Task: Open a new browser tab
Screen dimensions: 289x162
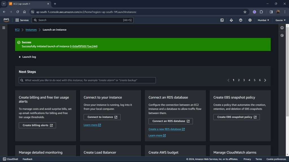Action: 55,4
